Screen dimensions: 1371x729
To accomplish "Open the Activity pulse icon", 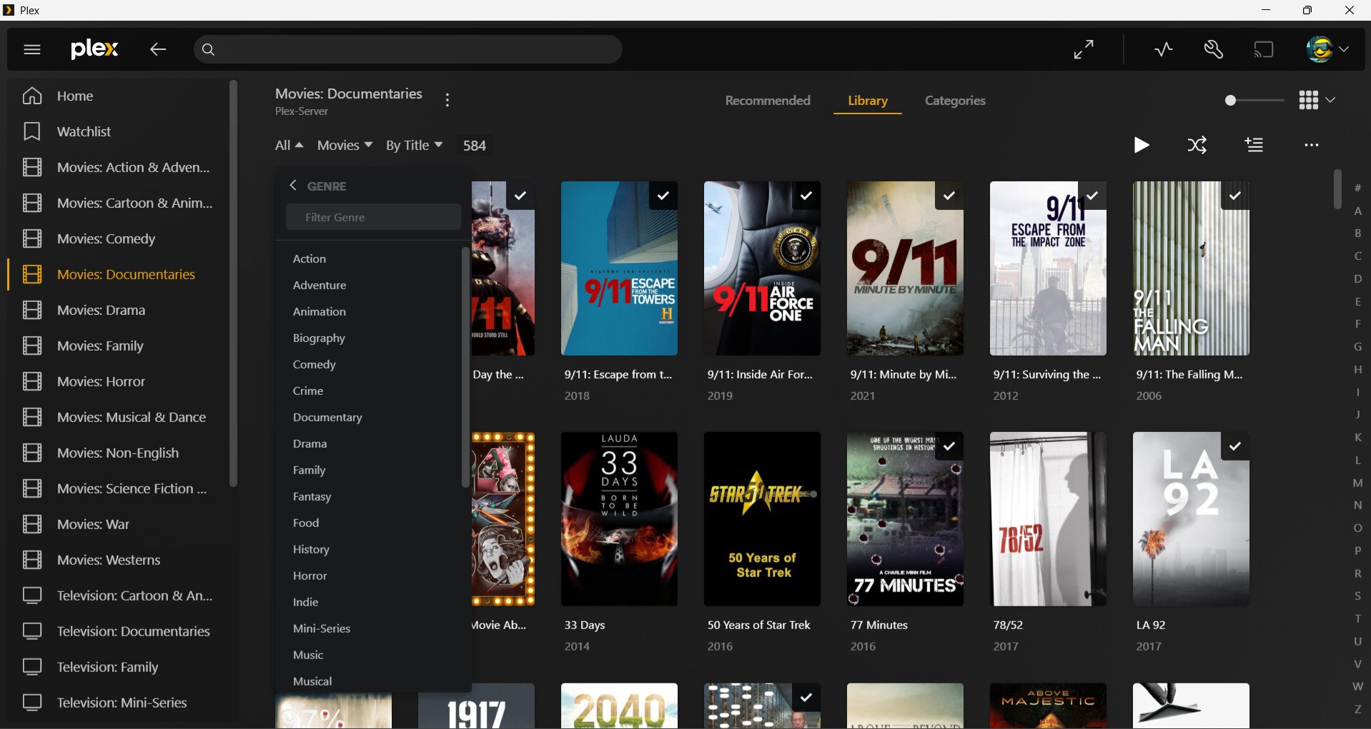I will click(x=1163, y=49).
